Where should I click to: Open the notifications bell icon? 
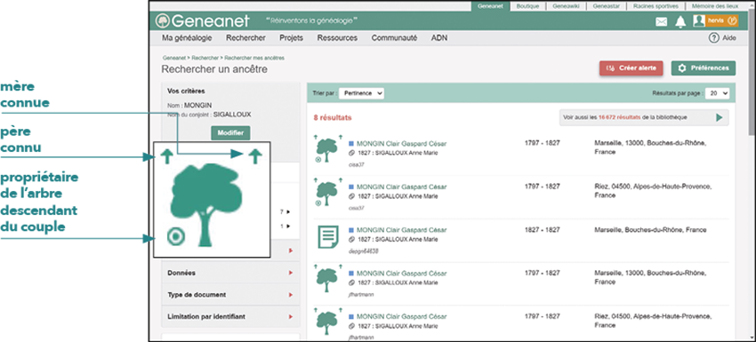point(680,21)
